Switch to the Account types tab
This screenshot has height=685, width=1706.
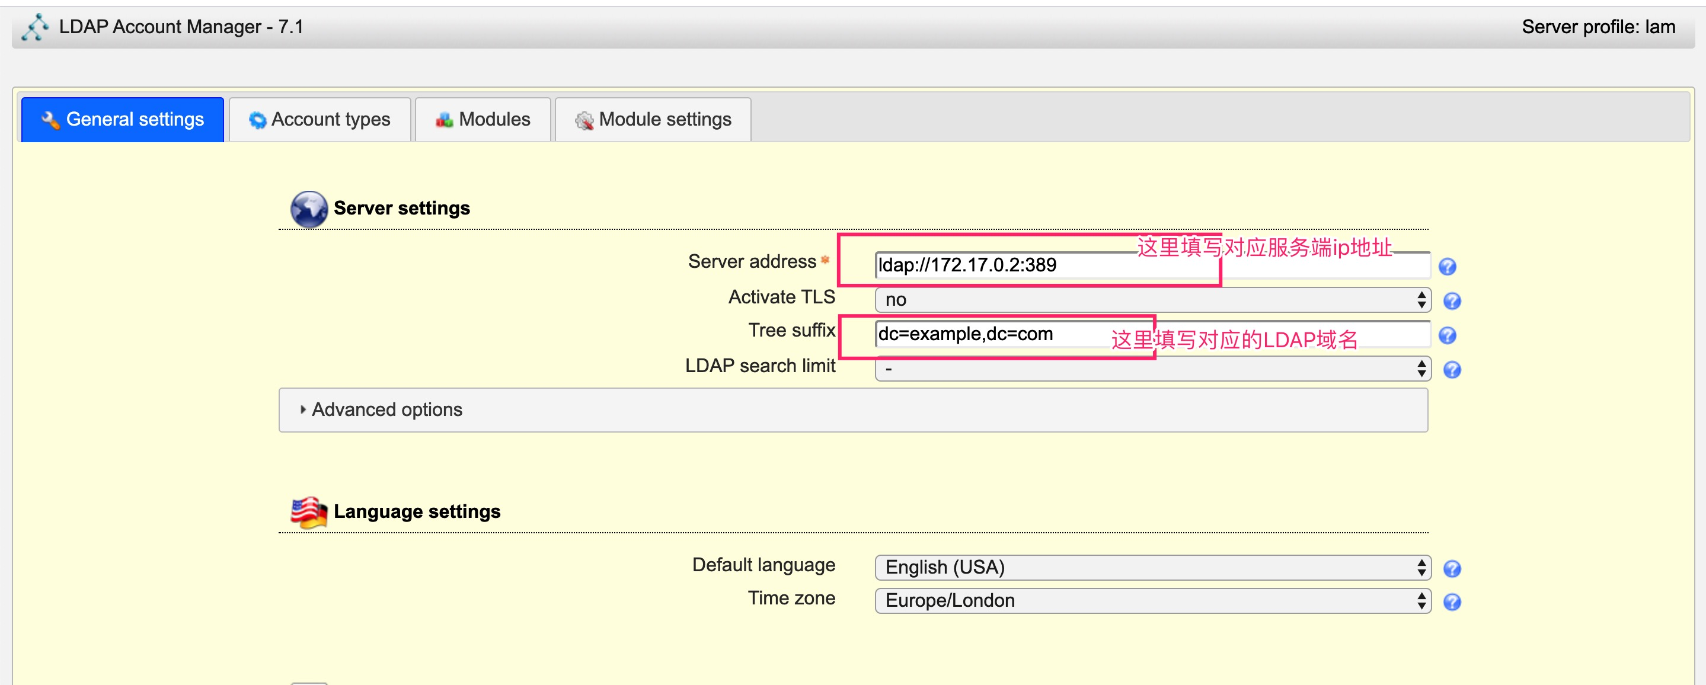(x=320, y=120)
